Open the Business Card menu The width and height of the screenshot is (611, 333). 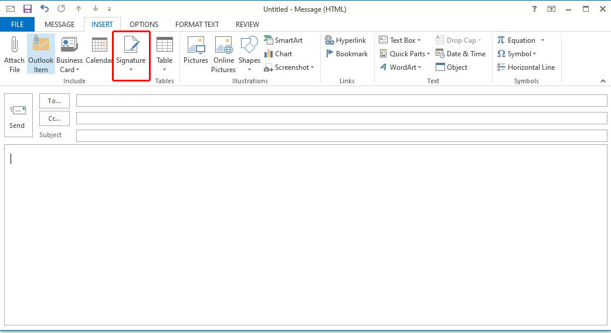point(69,54)
